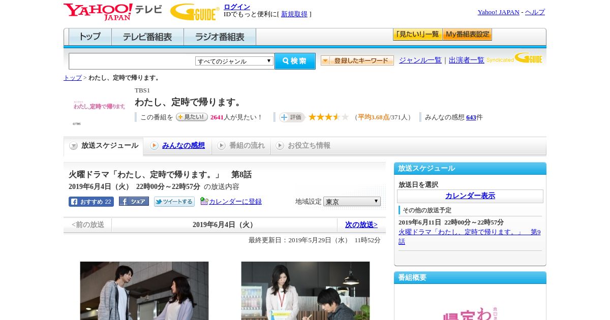Click the right scene photo in office
This screenshot has height=320, width=610.
306,291
